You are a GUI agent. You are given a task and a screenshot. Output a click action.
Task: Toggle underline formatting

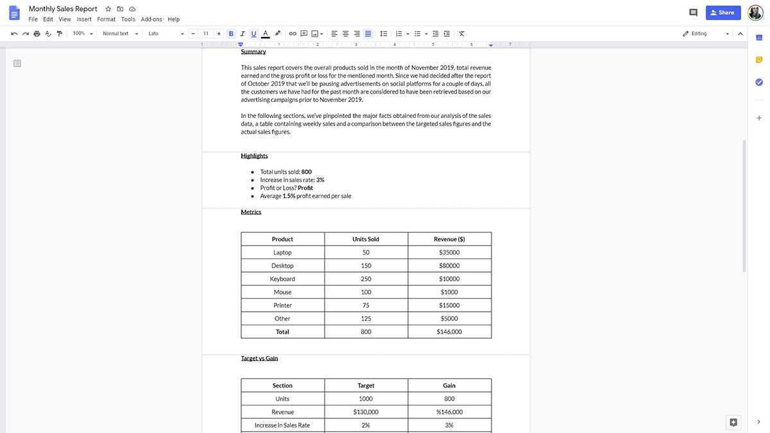click(253, 33)
